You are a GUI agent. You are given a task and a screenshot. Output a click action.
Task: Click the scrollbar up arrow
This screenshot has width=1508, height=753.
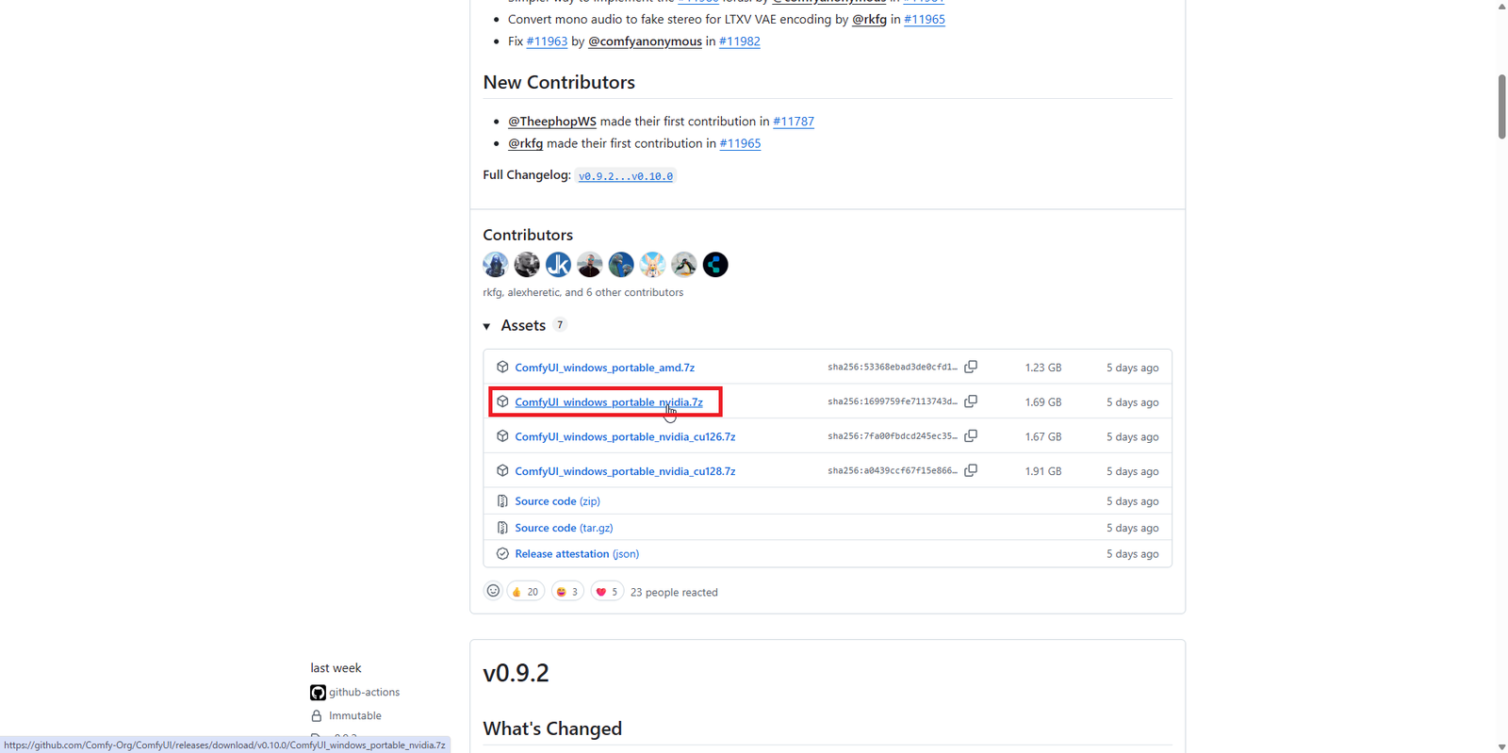pos(1501,6)
